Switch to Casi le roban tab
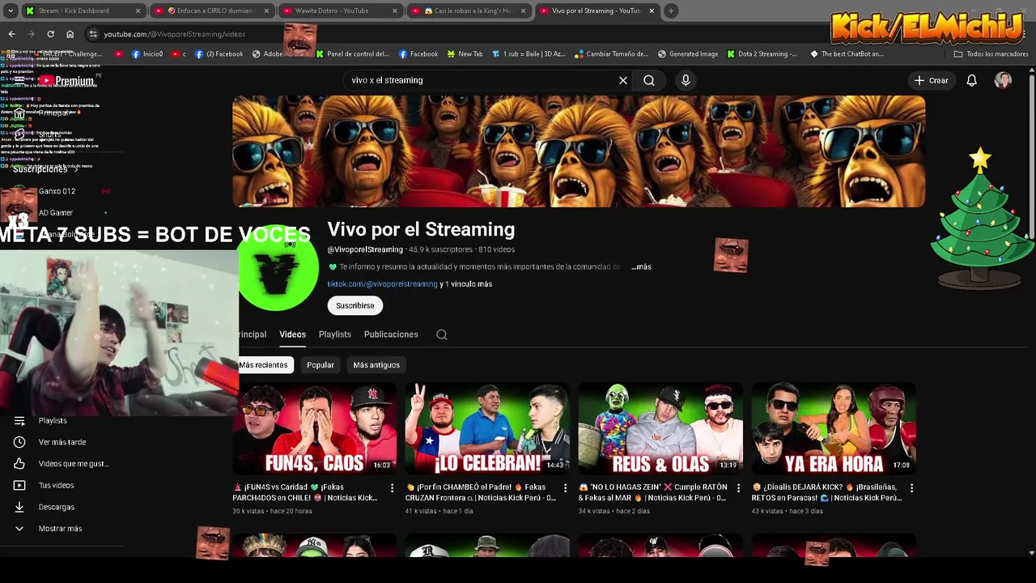This screenshot has height=583, width=1036. 469,11
